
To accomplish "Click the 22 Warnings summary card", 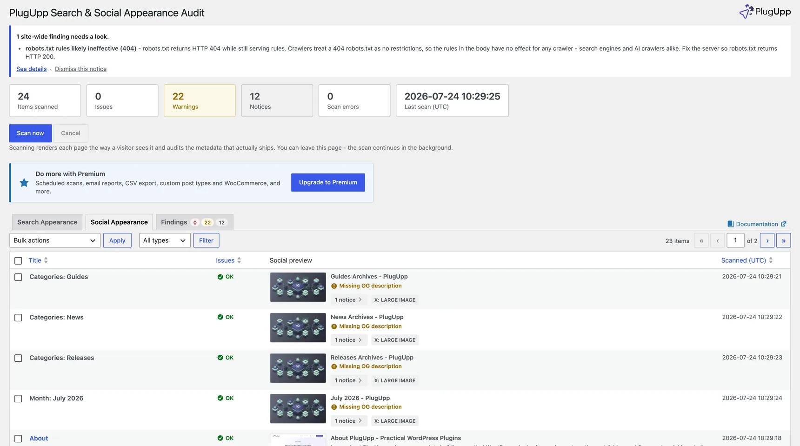I will [200, 100].
